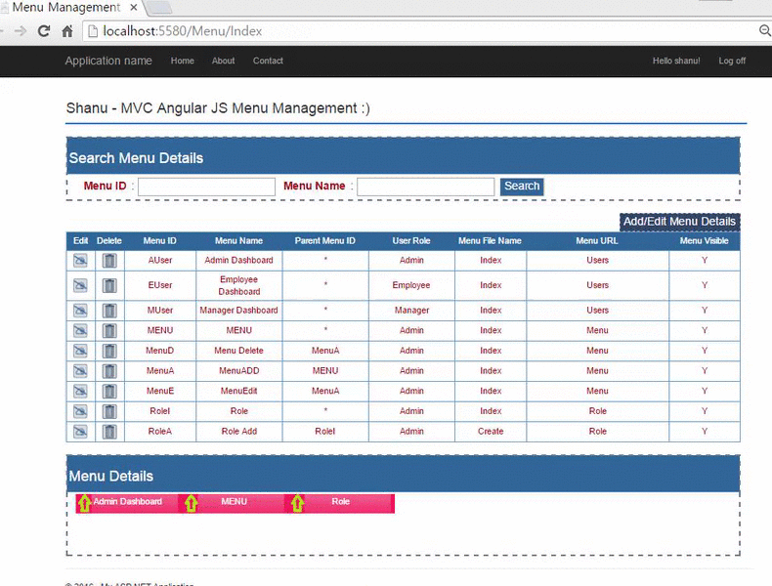Delete the EUser row via trash icon
772x586 pixels.
(x=109, y=285)
